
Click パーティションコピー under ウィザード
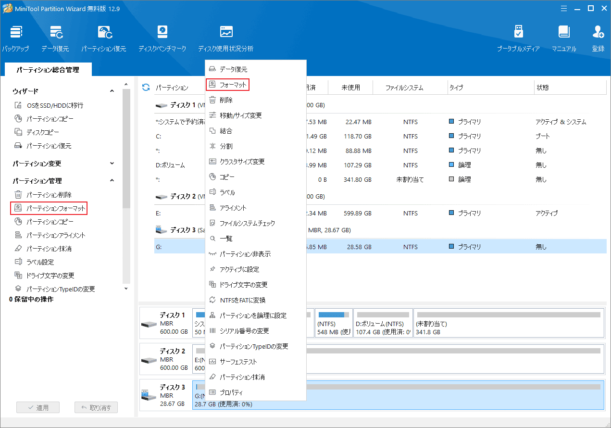coord(44,119)
